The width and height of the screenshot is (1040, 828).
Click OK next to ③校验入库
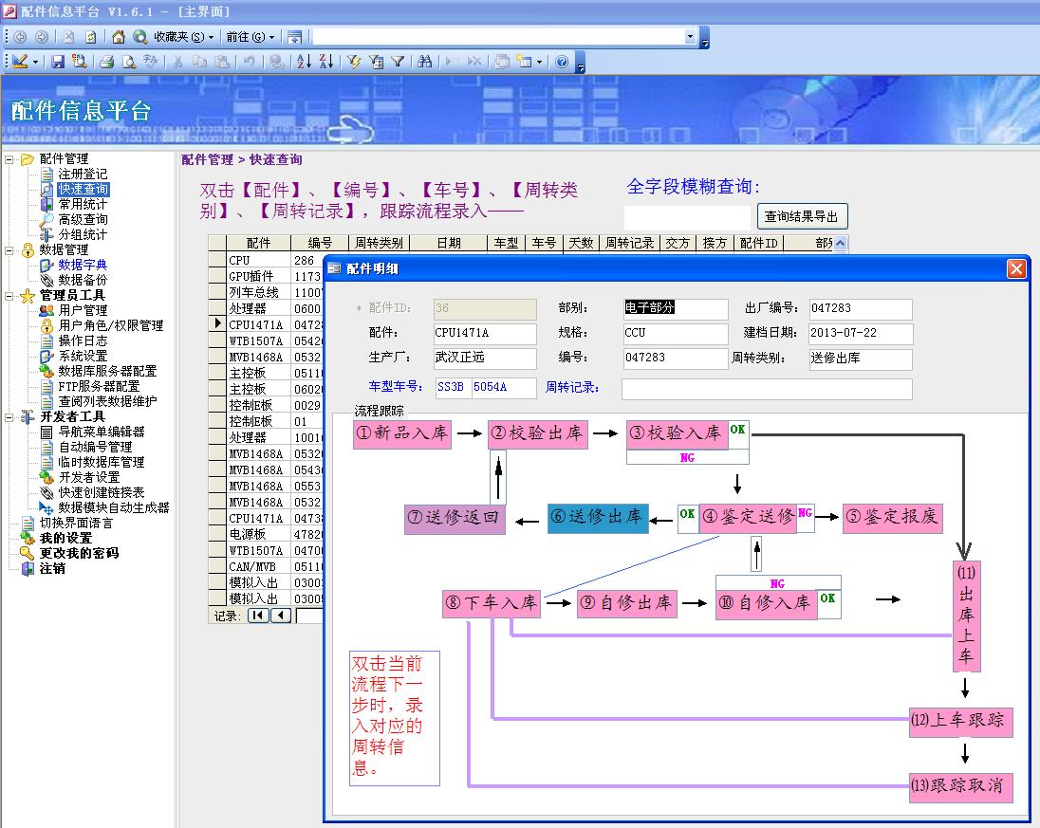coord(737,430)
